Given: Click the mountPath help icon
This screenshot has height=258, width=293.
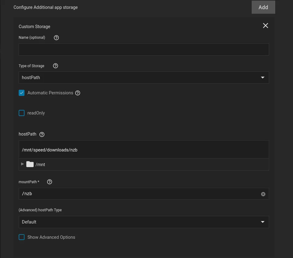Looking at the screenshot, I should point(49,182).
